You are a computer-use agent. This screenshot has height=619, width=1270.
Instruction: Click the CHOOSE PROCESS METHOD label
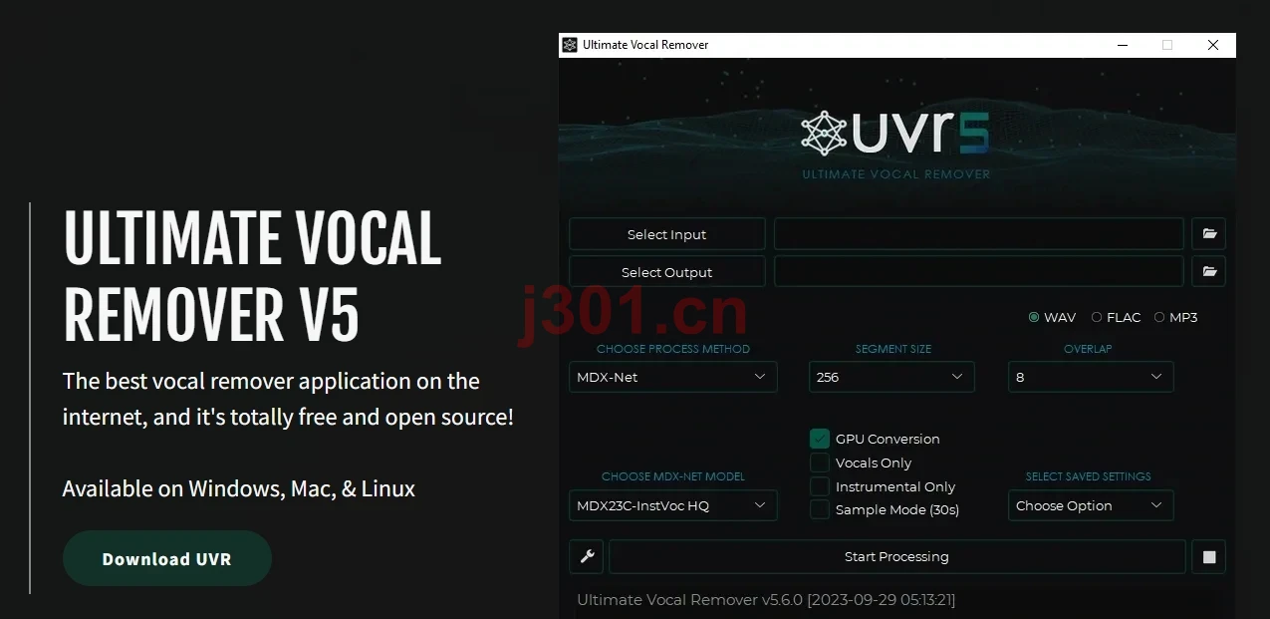point(673,349)
